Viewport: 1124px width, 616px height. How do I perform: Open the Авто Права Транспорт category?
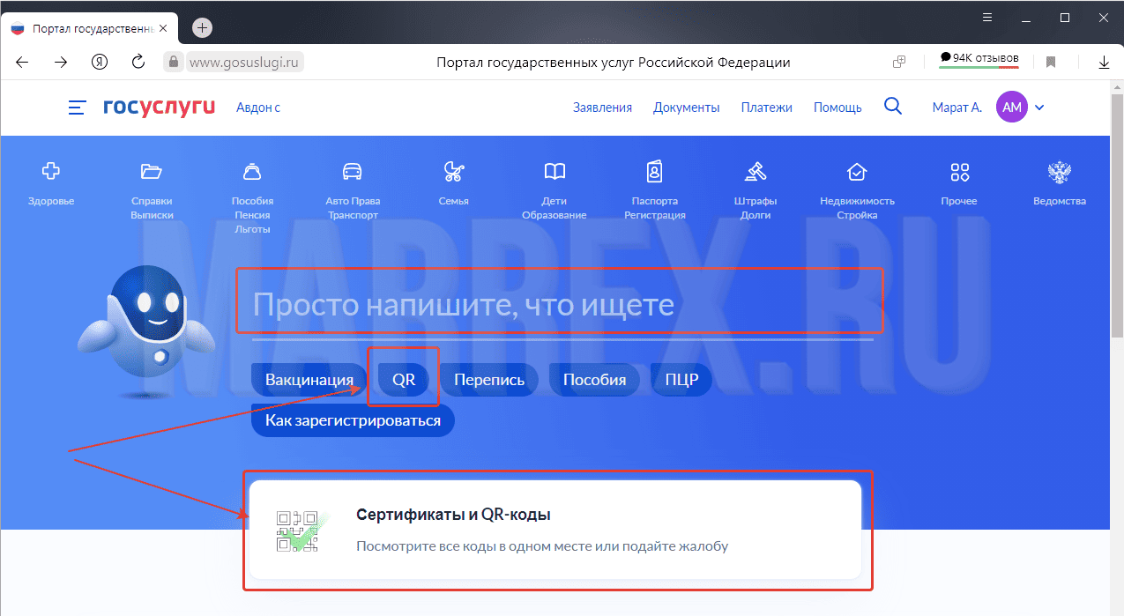pos(352,190)
